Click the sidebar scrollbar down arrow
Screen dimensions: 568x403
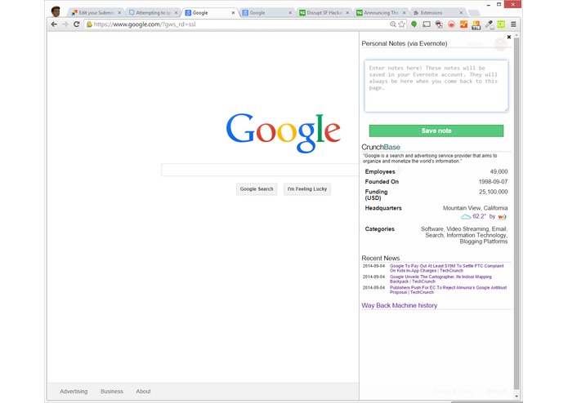coord(517,396)
